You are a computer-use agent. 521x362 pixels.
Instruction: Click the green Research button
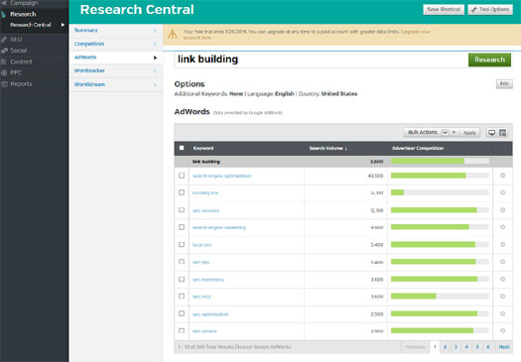click(x=489, y=60)
